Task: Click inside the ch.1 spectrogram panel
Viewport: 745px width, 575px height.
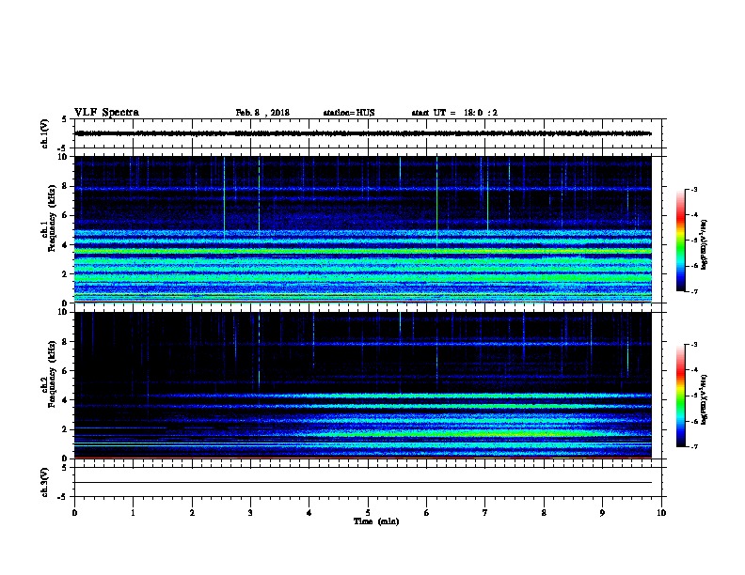Action: coord(363,229)
